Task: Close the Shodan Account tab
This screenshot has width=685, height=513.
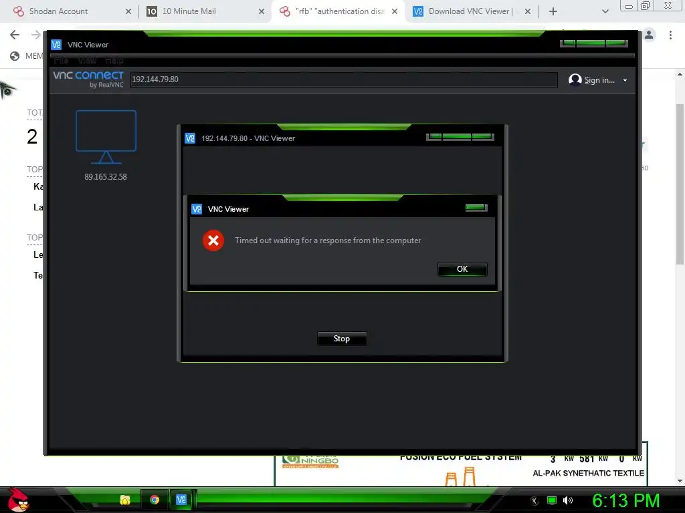Action: point(128,11)
